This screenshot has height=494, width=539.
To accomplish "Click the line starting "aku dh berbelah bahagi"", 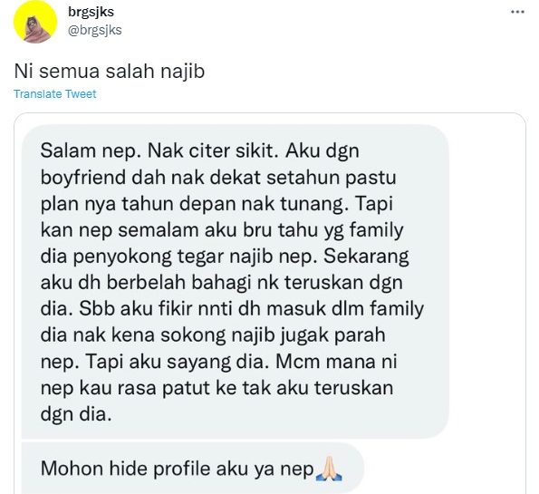I will [x=221, y=283].
